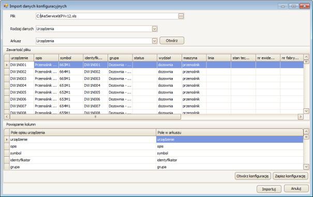This screenshot has width=313, height=197.
Task: Click the status column header
Action: (145, 58)
